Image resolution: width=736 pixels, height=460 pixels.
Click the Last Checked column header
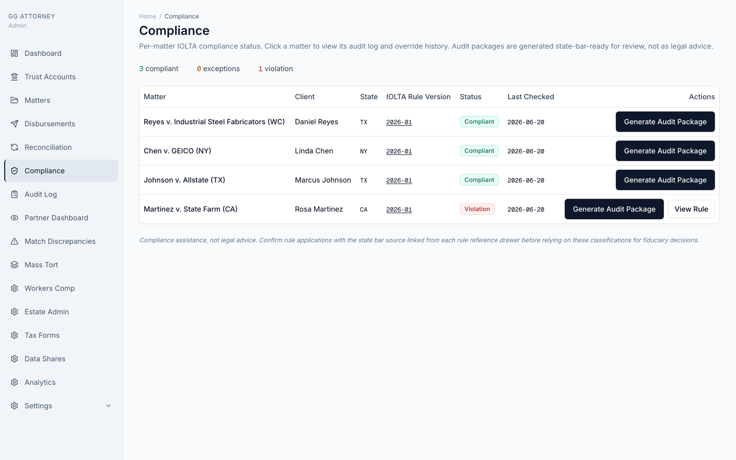coord(530,97)
